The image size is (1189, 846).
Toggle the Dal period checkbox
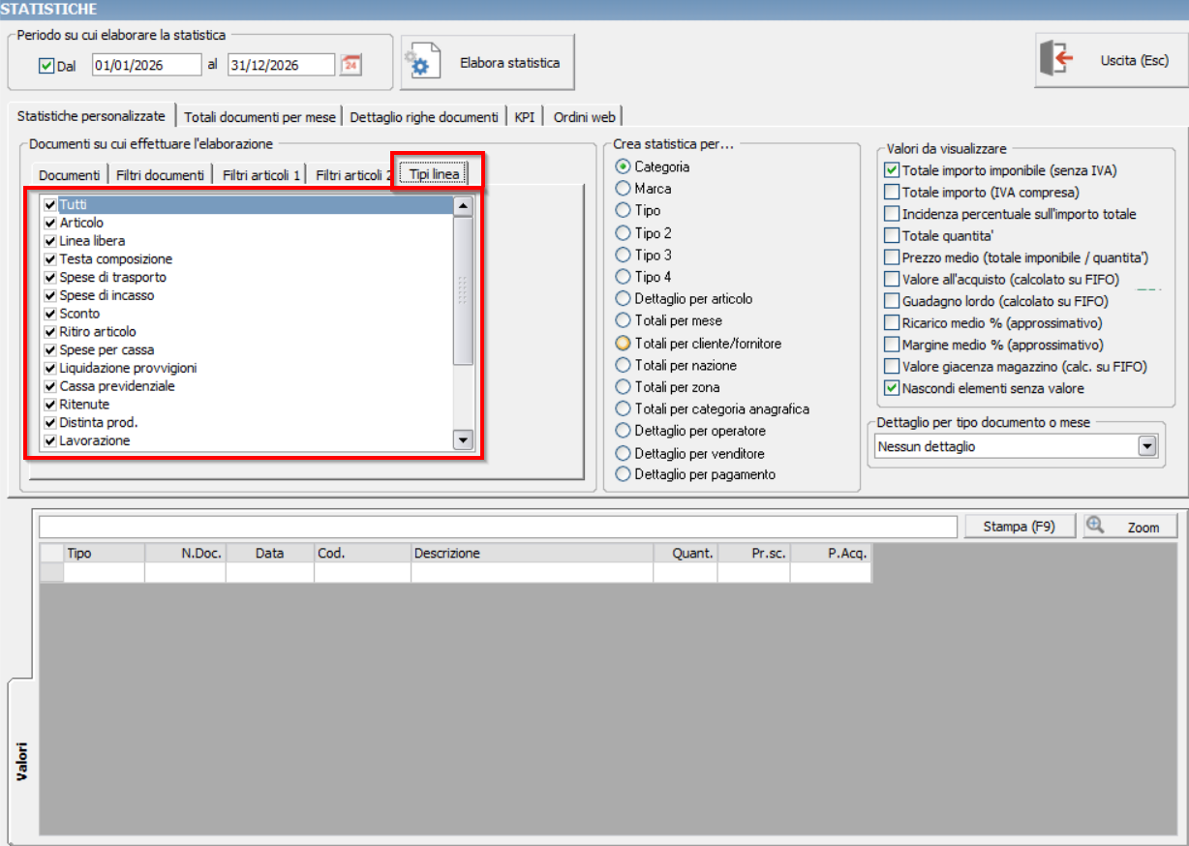click(46, 66)
